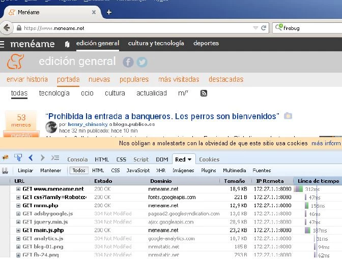Click the browser back button

click(x=7, y=28)
